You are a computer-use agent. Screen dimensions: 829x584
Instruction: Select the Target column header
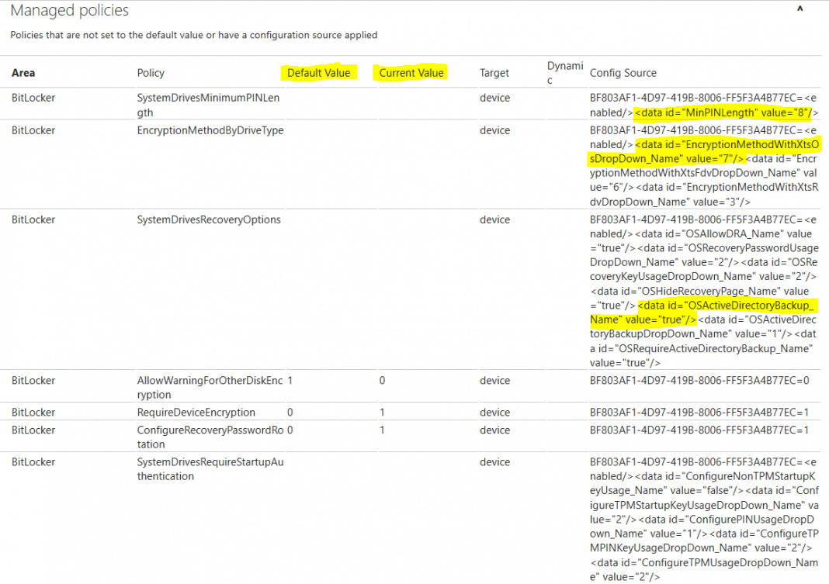click(494, 72)
